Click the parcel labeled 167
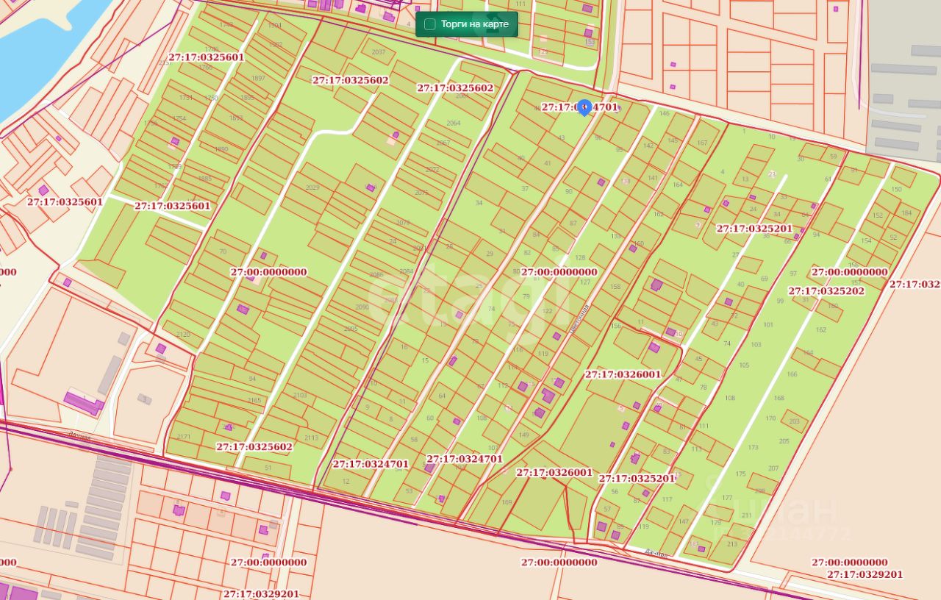Viewport: 941px width, 600px height. tap(701, 143)
